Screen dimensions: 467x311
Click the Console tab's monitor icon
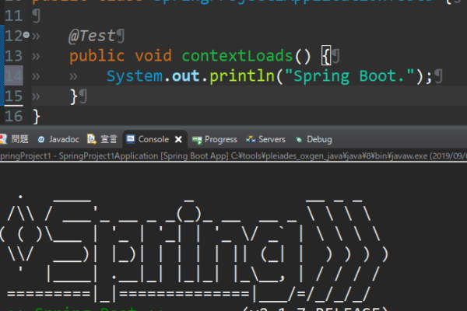(x=130, y=139)
